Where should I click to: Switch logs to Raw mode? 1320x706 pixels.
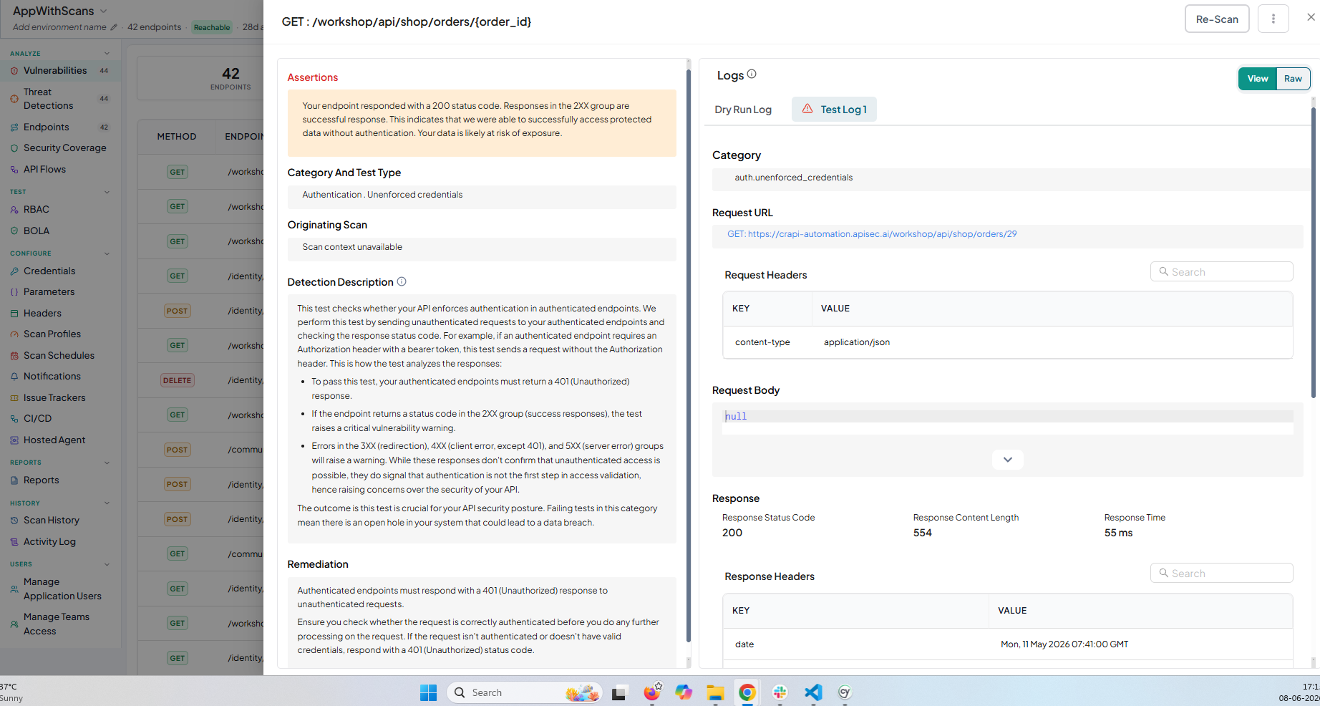click(1293, 79)
